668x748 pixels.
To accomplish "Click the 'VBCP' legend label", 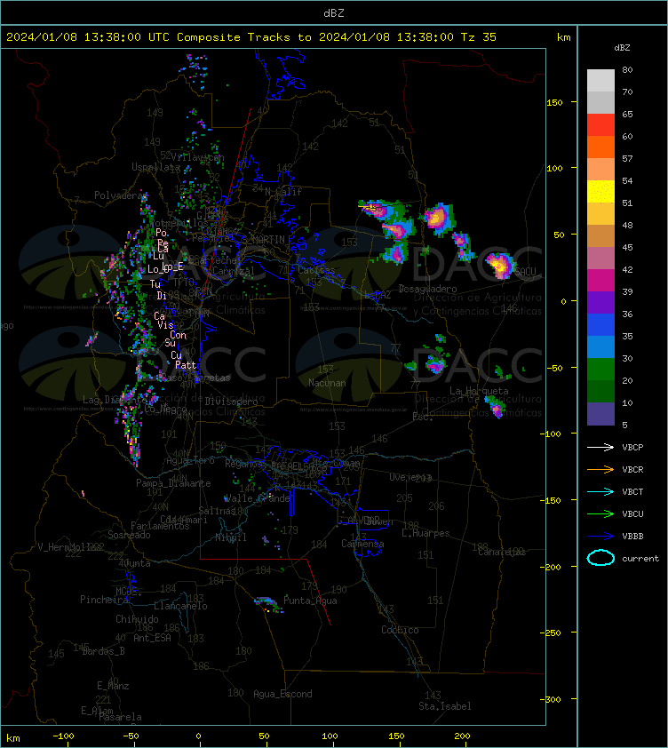I will click(x=632, y=448).
